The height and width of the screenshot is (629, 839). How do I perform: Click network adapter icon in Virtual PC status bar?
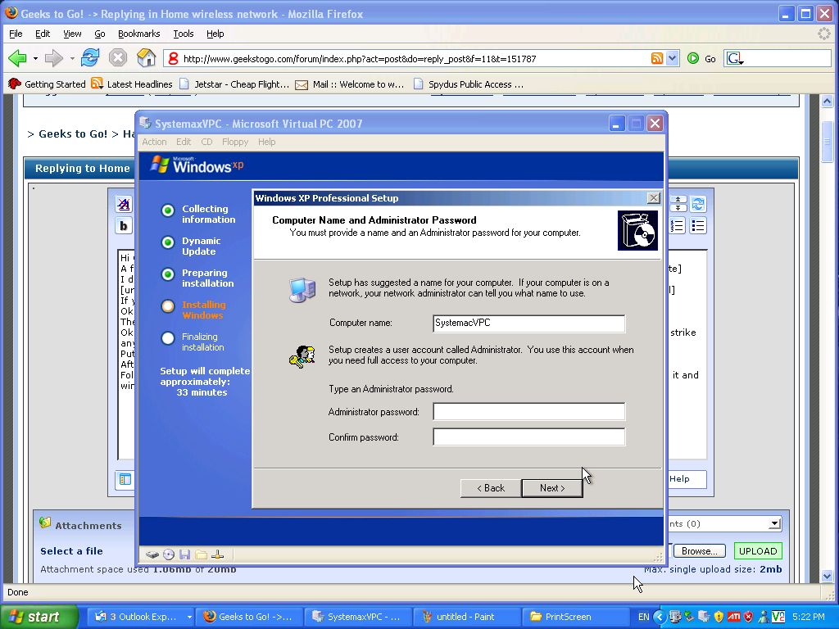(x=217, y=554)
